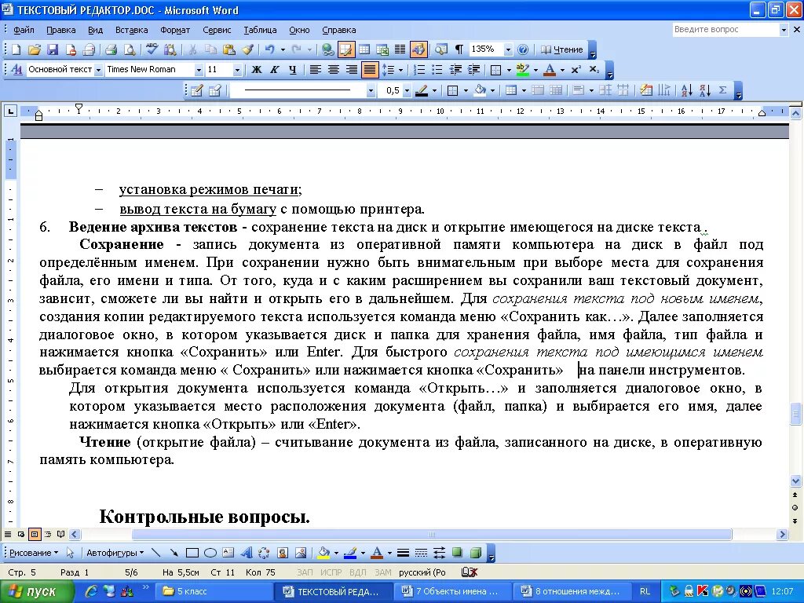
Task: Toggle the tables and borders toolbar
Action: click(x=346, y=49)
